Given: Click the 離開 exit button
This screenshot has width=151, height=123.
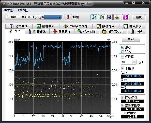Looking at the screenshot, I should [139, 17].
